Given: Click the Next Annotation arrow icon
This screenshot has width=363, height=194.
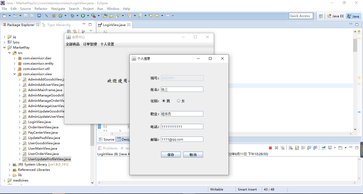Looking at the screenshot, I should click(x=129, y=16).
